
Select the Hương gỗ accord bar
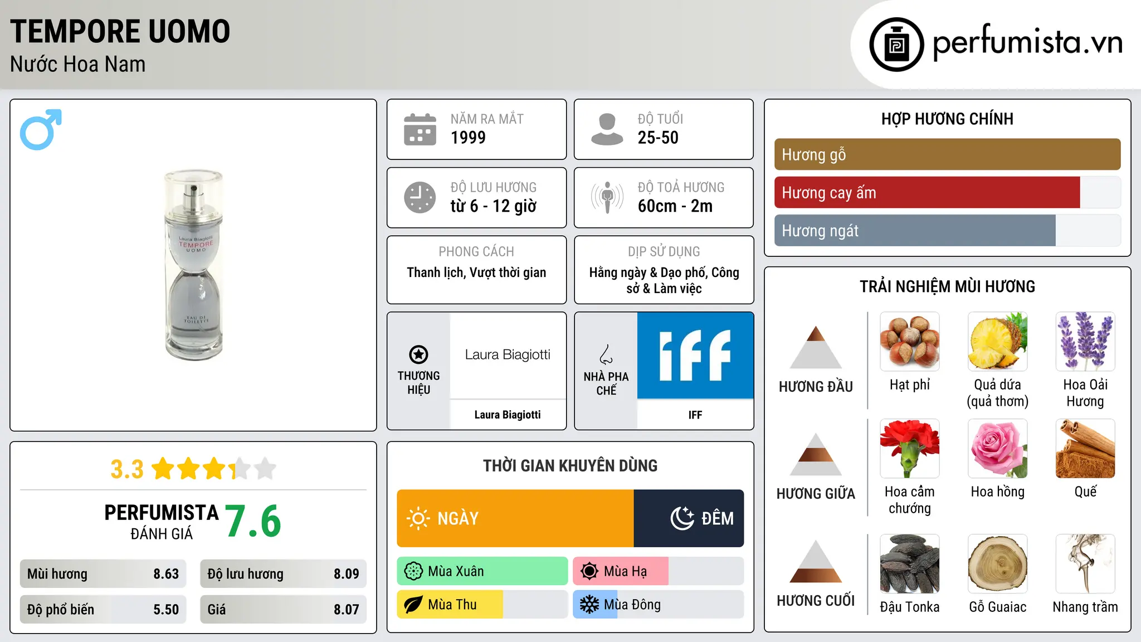tap(947, 154)
